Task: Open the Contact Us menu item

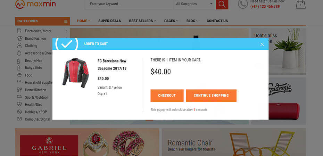Action: pyautogui.click(x=217, y=21)
